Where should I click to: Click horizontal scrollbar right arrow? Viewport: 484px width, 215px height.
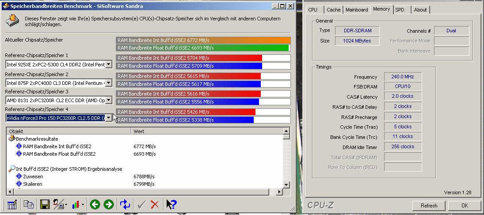(x=279, y=192)
